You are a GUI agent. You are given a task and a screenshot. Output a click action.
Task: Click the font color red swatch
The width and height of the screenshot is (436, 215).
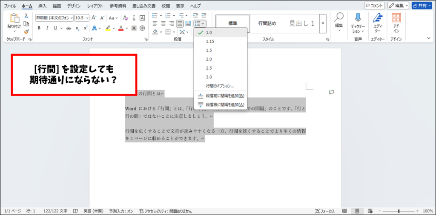coord(121,28)
